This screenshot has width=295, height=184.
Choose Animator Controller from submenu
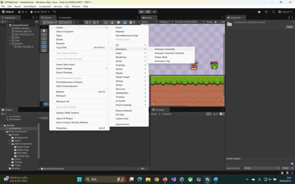[171, 49]
